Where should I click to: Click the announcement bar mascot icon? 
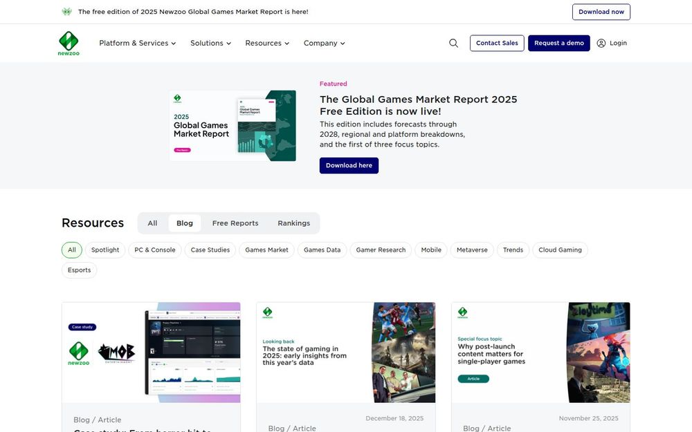(x=66, y=12)
